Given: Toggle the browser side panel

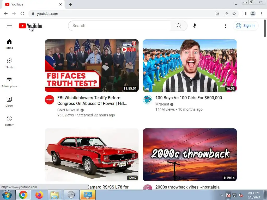Looking at the screenshot, I should point(245,14).
